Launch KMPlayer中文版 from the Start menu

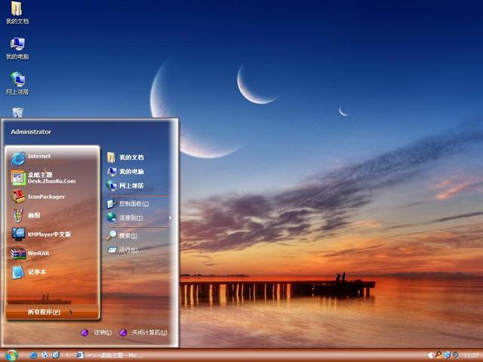pos(48,235)
